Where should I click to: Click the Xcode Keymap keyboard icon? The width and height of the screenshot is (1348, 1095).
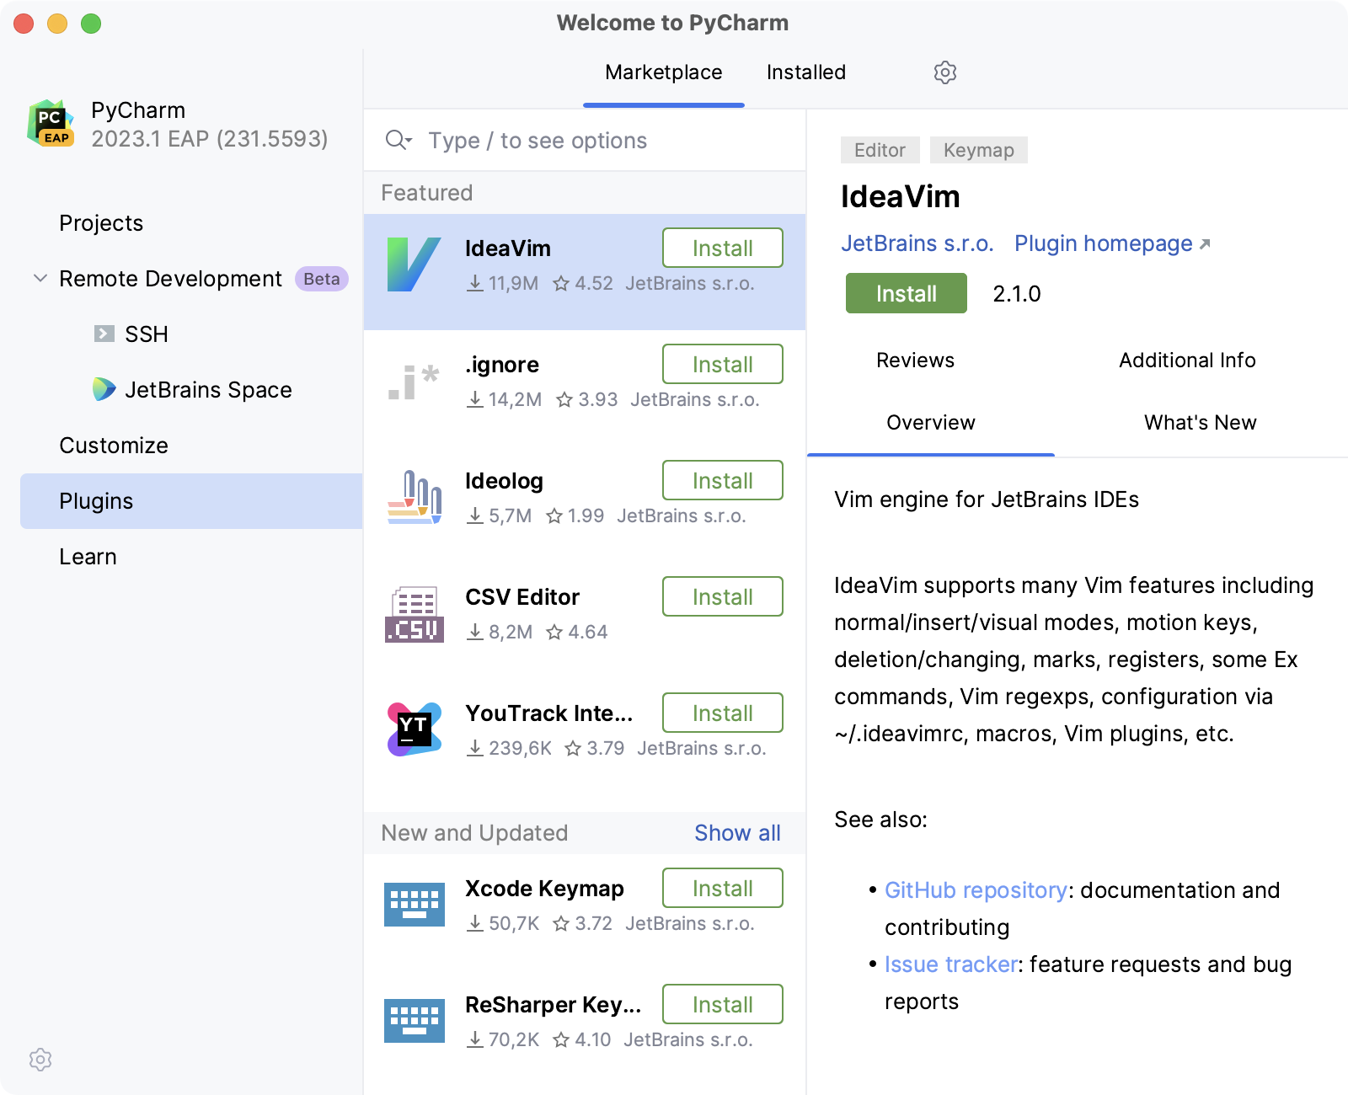(x=415, y=904)
